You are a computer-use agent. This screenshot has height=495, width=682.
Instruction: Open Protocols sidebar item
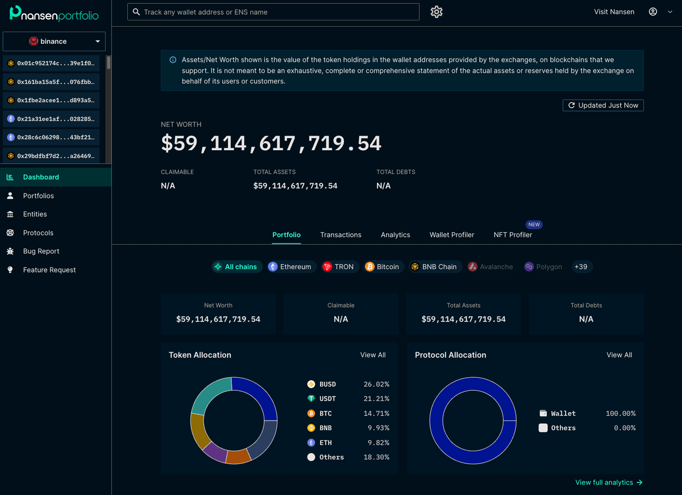coord(38,233)
